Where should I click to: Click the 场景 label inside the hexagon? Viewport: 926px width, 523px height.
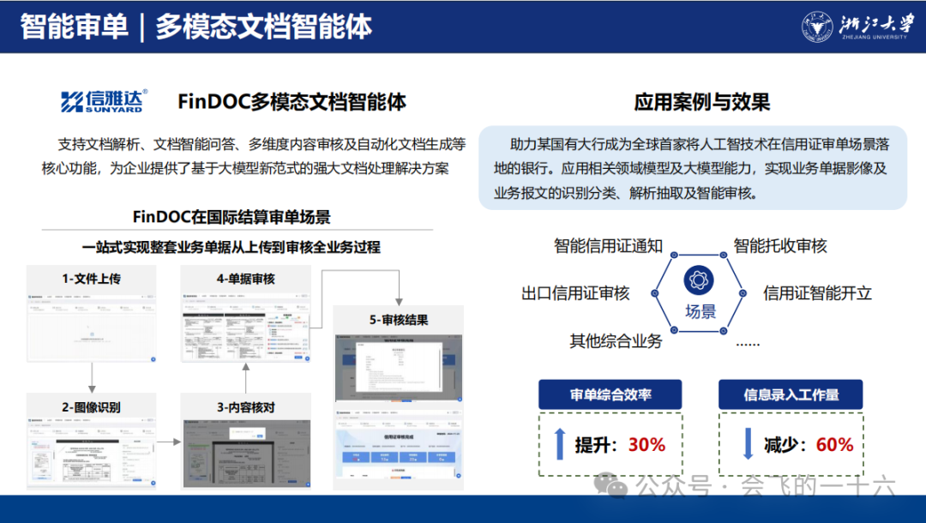pyautogui.click(x=701, y=311)
